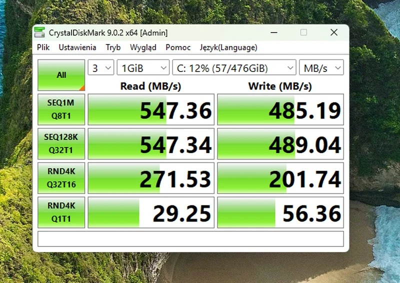The image size is (400, 283).
Task: Open the Wygląd menu
Action: point(143,47)
